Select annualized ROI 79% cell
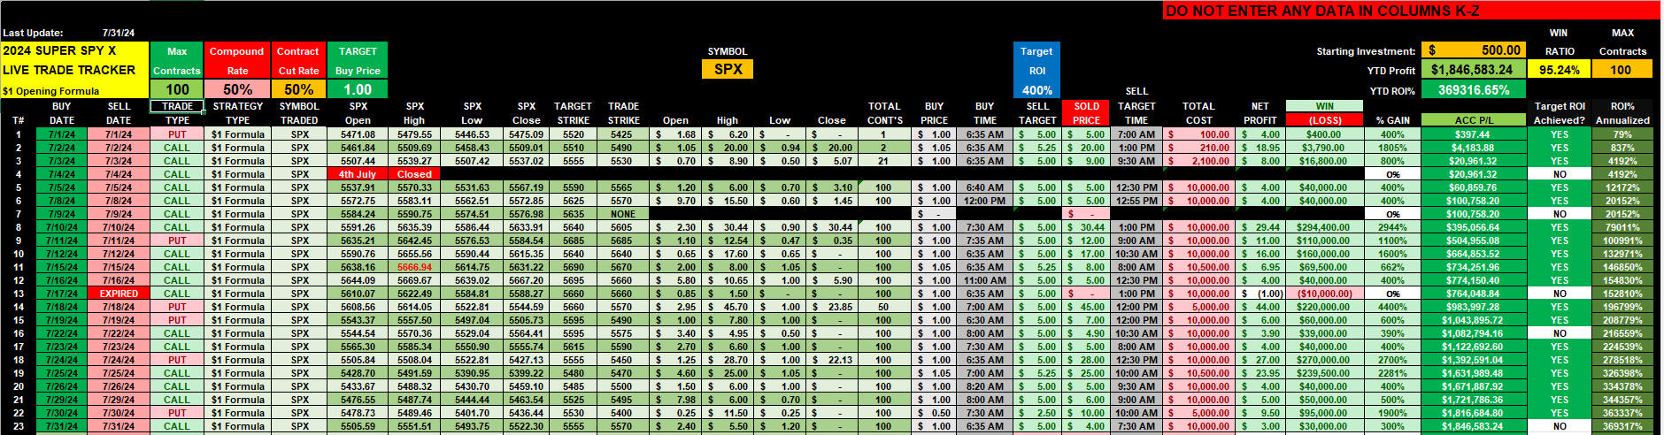This screenshot has width=1664, height=435. pyautogui.click(x=1622, y=134)
